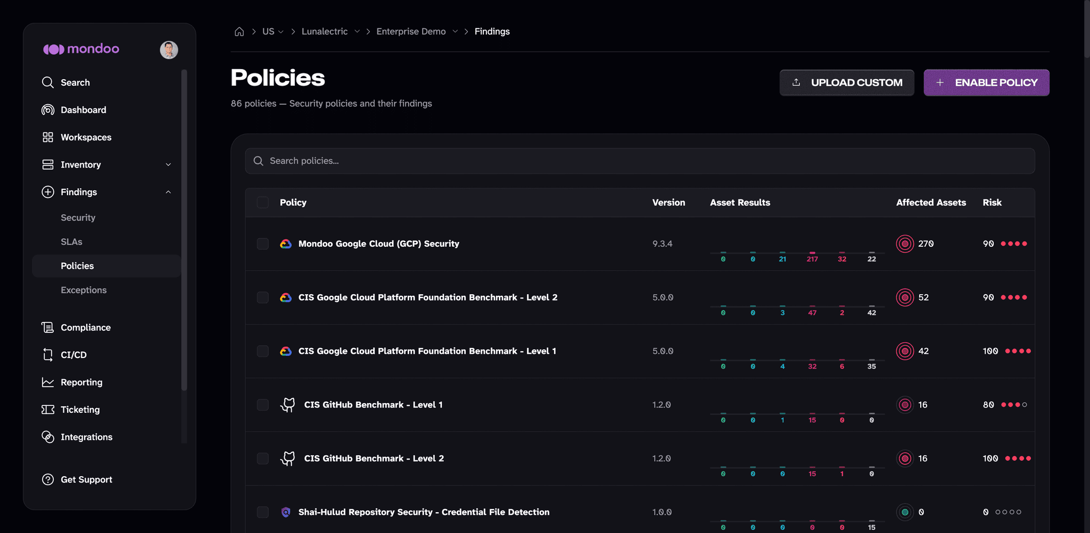The height and width of the screenshot is (533, 1090).
Task: Go to Workspaces
Action: (86, 137)
